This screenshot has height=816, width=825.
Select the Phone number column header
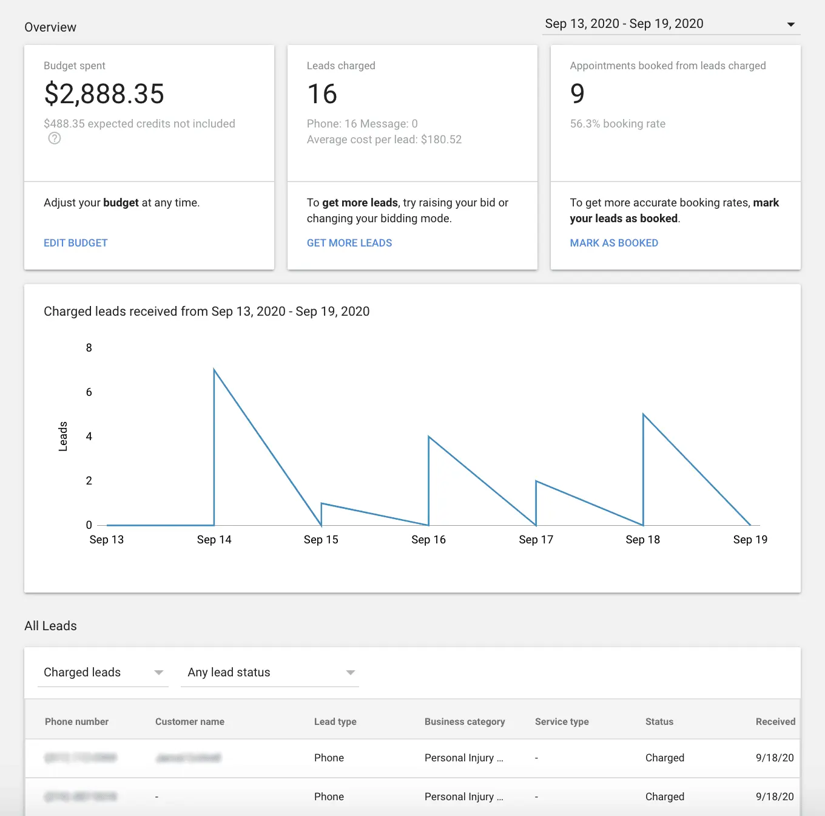(76, 722)
